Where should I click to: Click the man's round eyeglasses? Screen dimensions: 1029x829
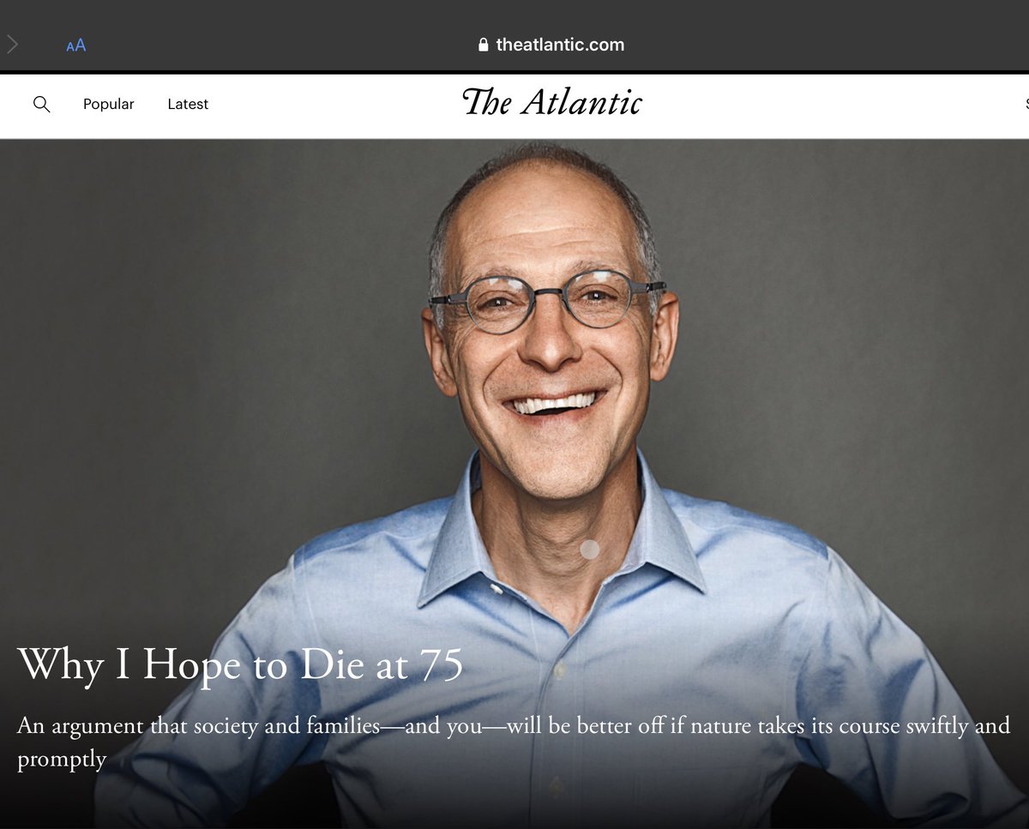click(x=547, y=300)
